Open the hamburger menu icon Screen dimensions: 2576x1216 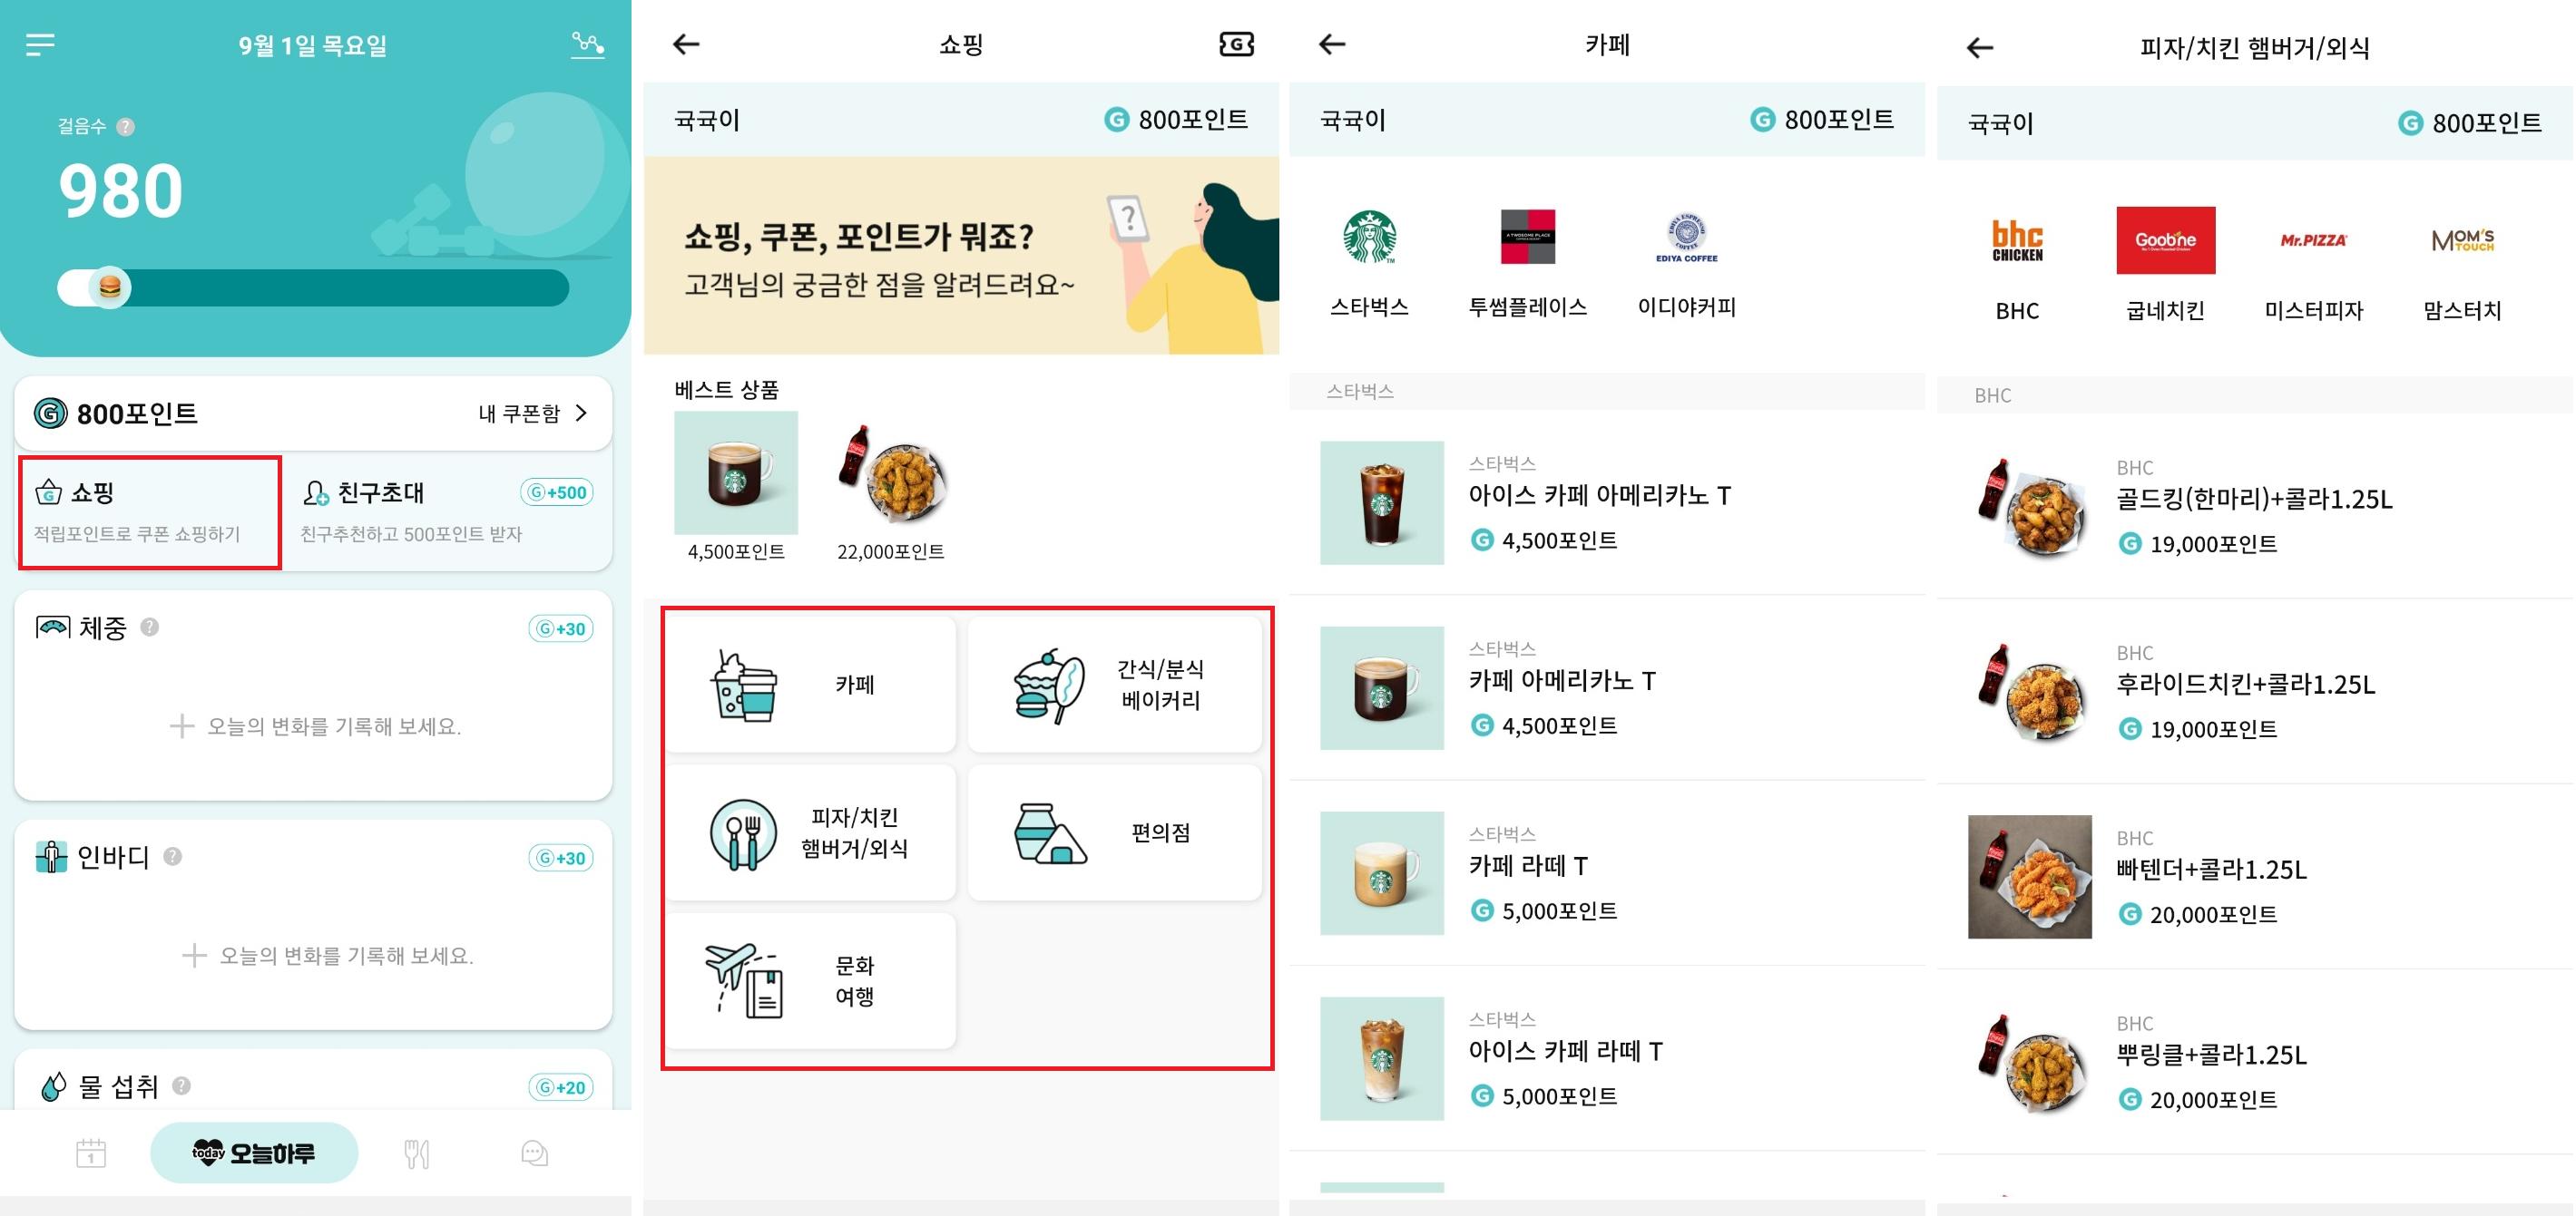[40, 44]
